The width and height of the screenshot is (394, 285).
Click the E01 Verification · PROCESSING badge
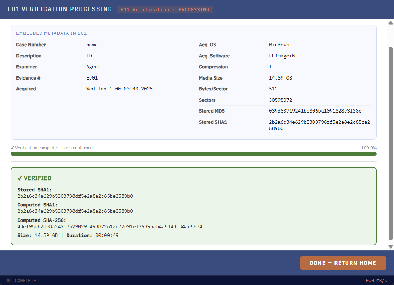165,9
